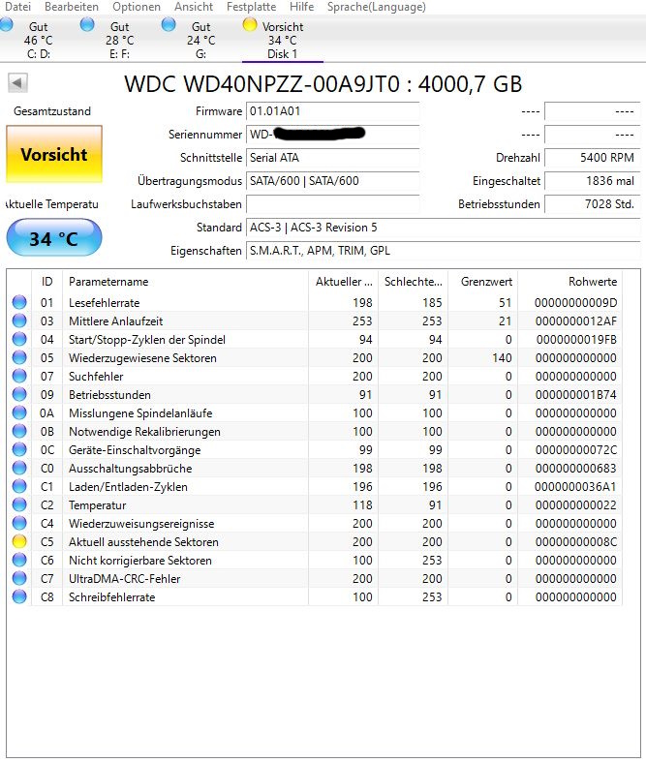
Task: Click raw value 0000000036A1
Action: [575, 487]
